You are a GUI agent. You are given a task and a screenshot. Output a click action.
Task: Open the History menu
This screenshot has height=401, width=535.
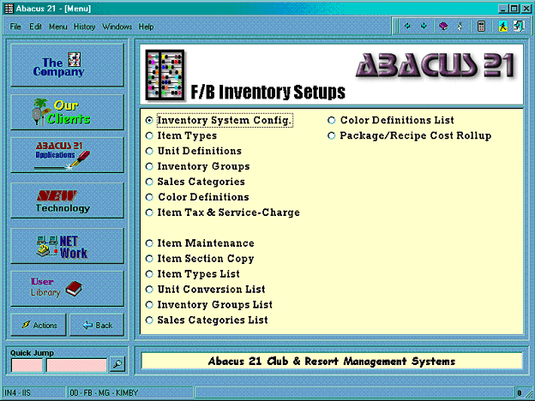84,27
